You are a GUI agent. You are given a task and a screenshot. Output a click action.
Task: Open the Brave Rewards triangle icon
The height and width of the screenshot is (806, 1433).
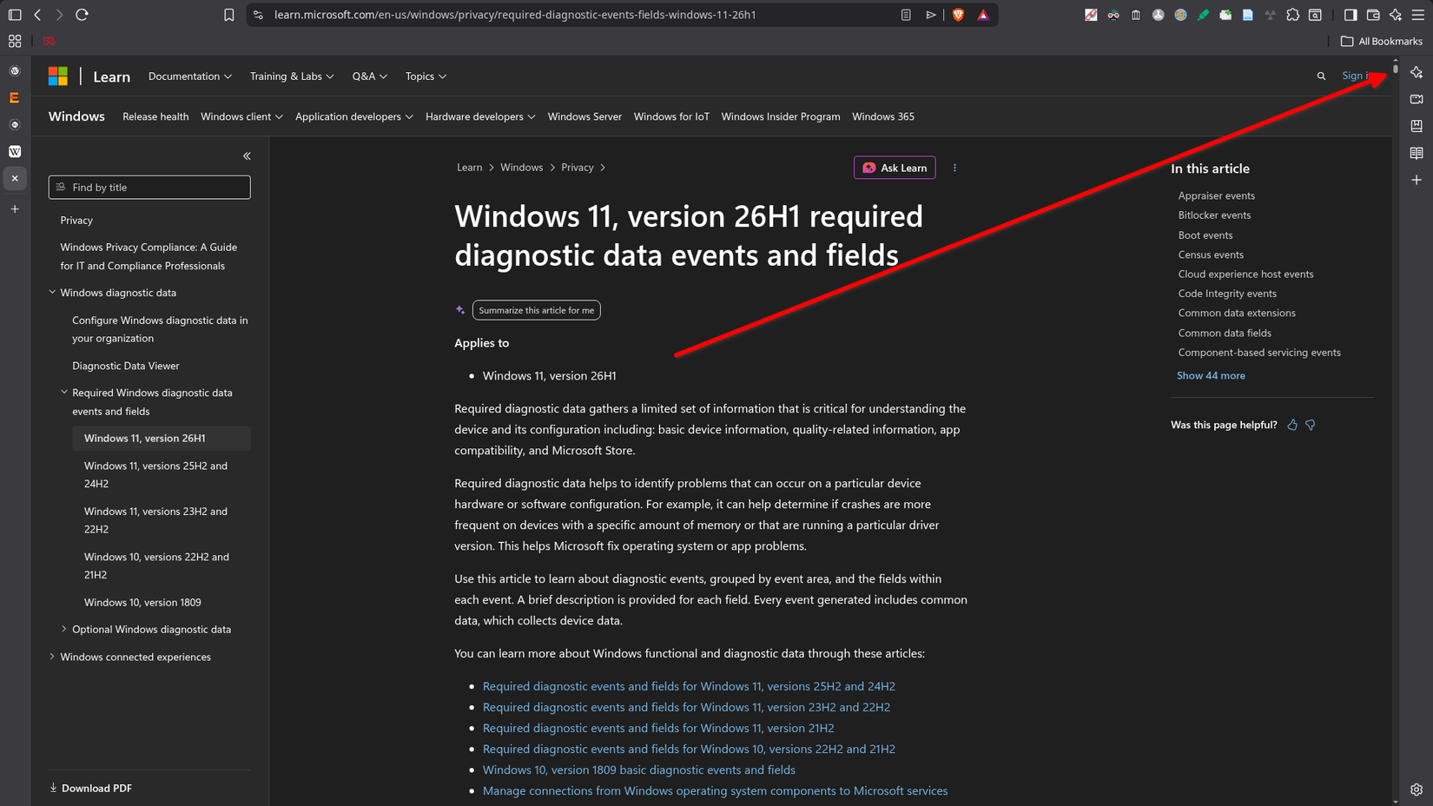[983, 15]
